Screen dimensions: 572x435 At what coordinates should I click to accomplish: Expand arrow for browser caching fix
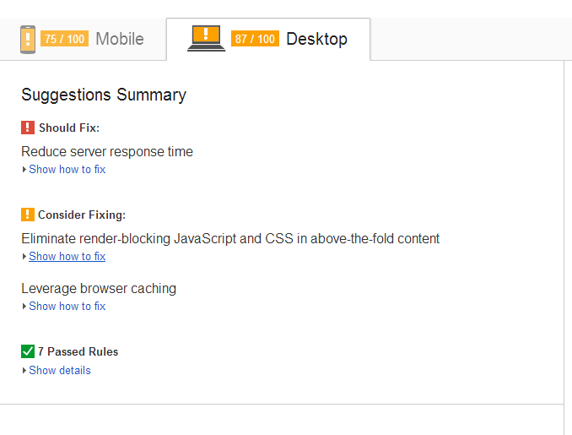[x=24, y=306]
